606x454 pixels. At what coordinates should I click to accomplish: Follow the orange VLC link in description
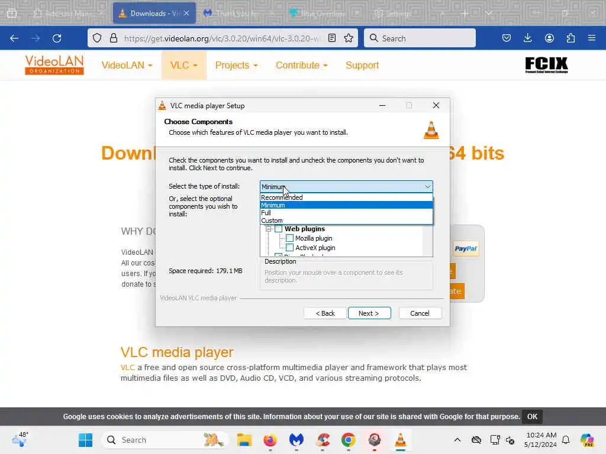pos(128,368)
